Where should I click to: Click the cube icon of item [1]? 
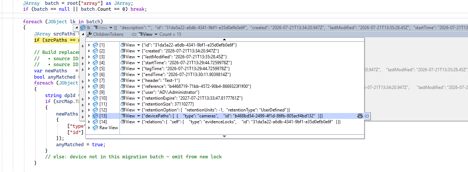95,45
